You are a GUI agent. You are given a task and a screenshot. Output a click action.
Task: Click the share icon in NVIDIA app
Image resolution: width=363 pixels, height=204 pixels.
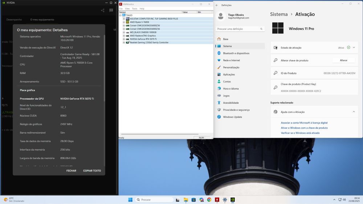point(103,10)
